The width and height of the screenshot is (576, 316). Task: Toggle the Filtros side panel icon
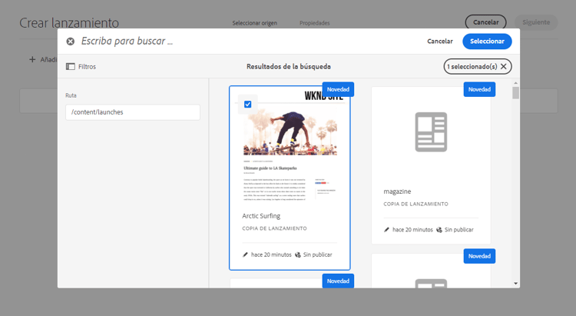pos(70,67)
